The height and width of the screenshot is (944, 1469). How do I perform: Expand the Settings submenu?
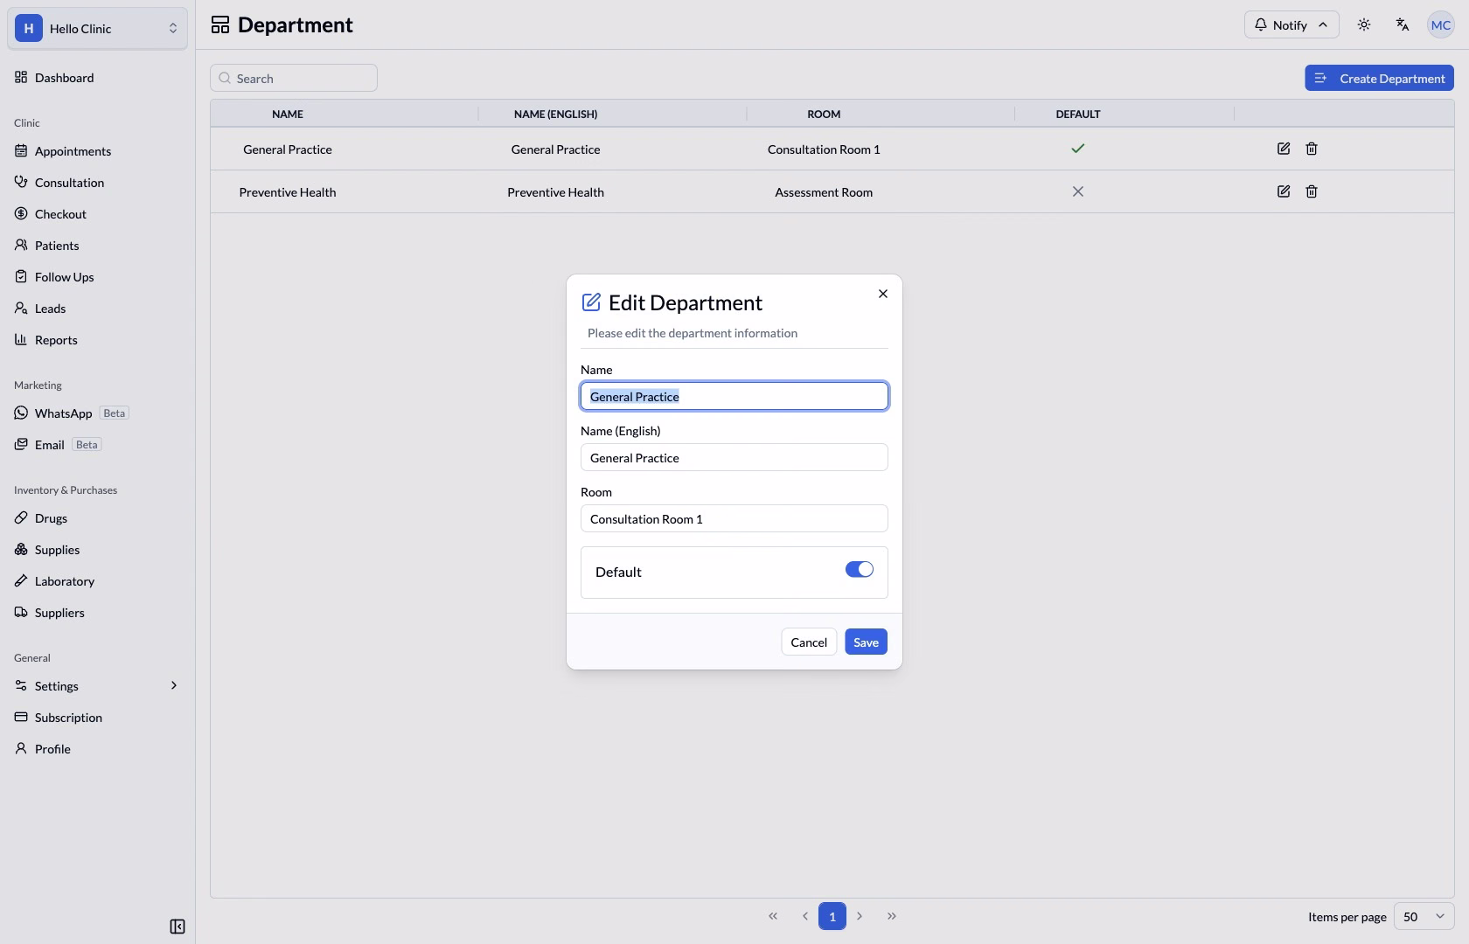point(97,686)
